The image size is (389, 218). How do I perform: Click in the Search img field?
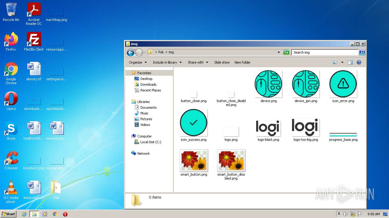point(325,52)
